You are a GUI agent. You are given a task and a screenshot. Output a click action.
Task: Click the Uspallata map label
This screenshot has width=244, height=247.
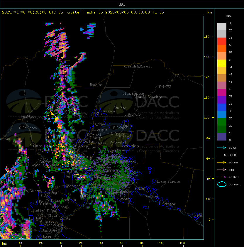(x=28, y=117)
